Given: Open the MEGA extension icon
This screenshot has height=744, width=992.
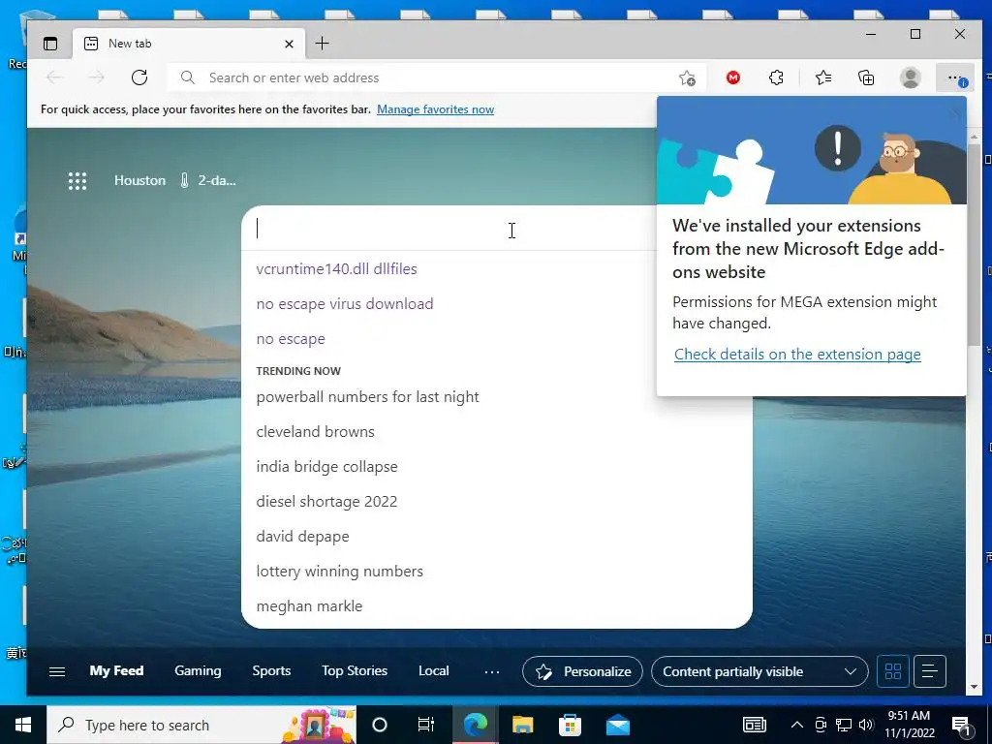Looking at the screenshot, I should click(x=733, y=77).
